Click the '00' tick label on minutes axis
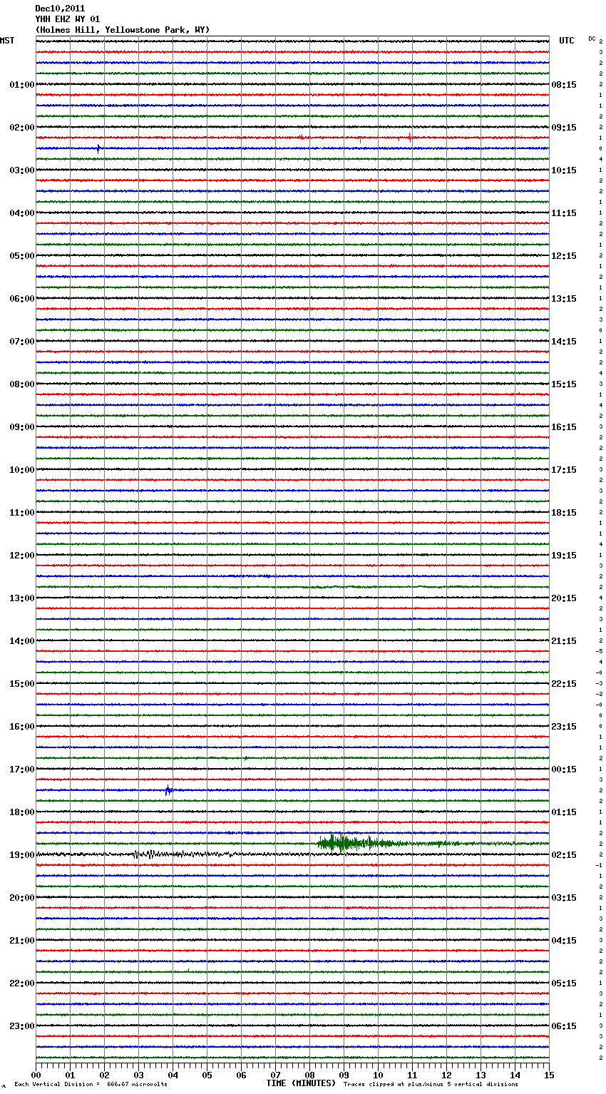The height and width of the screenshot is (1094, 606). coord(36,1075)
